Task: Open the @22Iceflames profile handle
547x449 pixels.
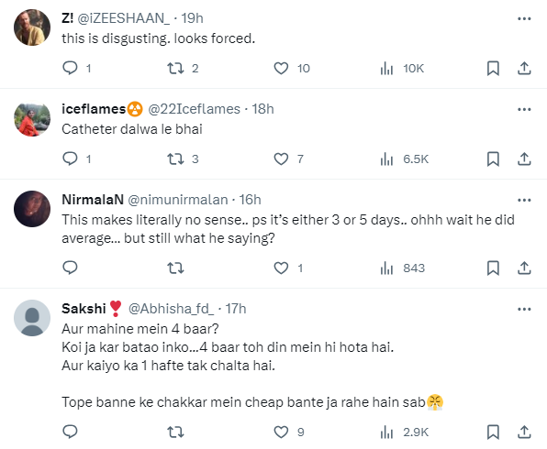Action: (x=194, y=109)
